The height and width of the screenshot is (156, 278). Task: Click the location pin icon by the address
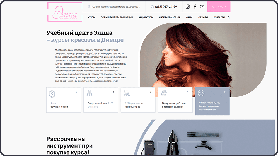(89, 7)
